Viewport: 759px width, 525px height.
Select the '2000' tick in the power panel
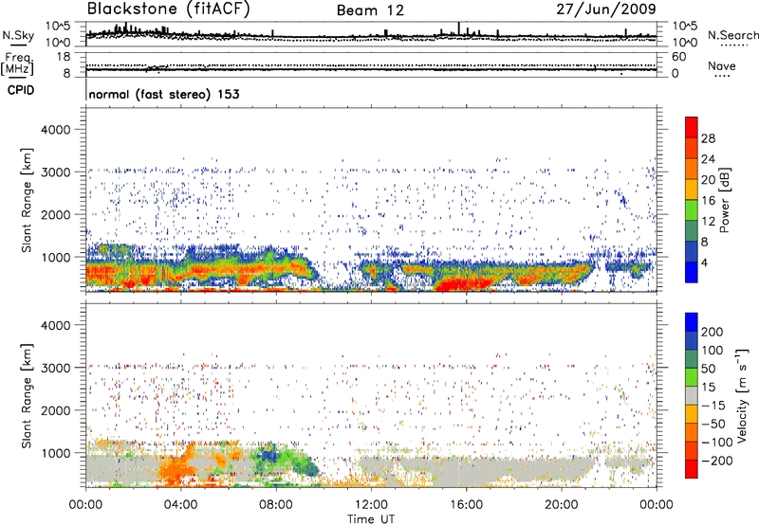point(55,214)
